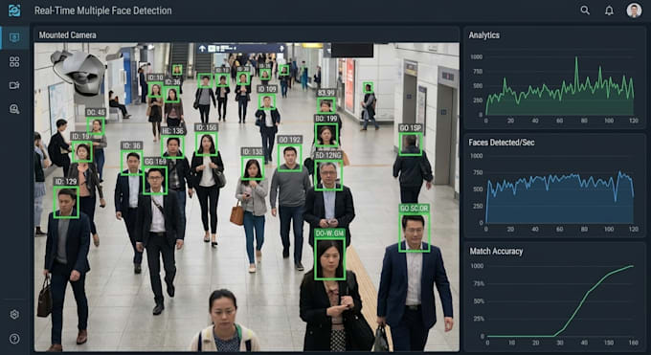
Task: Open the grid dashboard sidebar icon
Action: (x=14, y=62)
